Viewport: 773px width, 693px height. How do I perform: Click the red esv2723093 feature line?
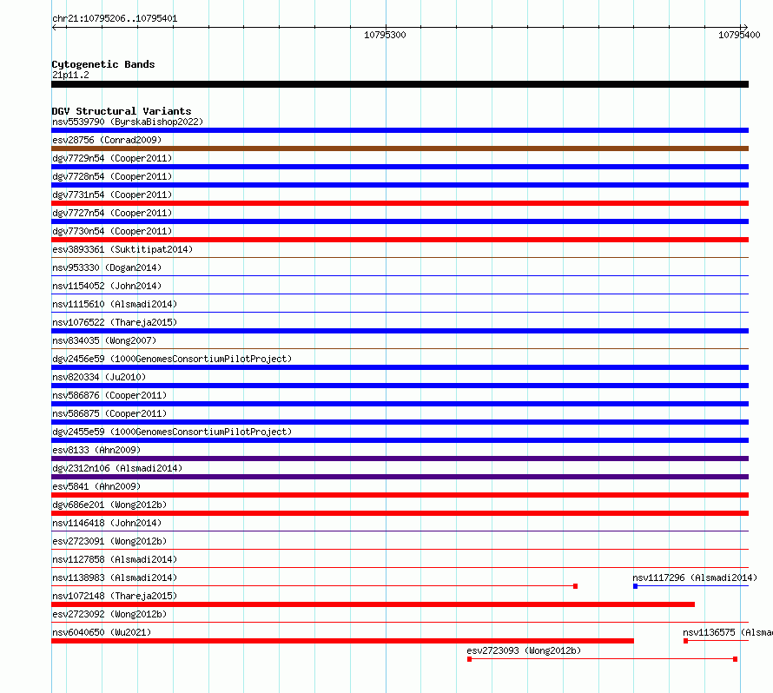click(603, 659)
